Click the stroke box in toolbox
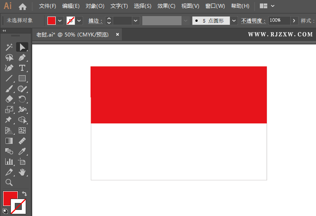Image resolution: width=316 pixels, height=216 pixels. [18, 206]
